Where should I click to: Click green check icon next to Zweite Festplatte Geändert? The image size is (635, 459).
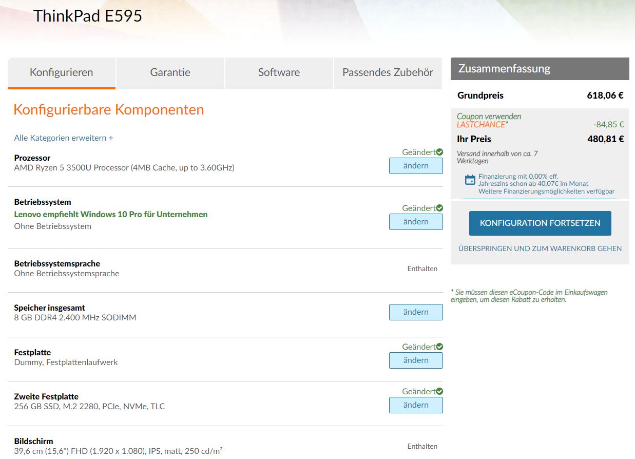pos(439,391)
